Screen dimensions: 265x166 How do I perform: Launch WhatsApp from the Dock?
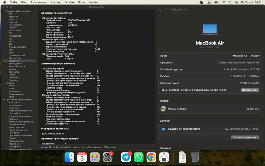[x=139, y=157]
